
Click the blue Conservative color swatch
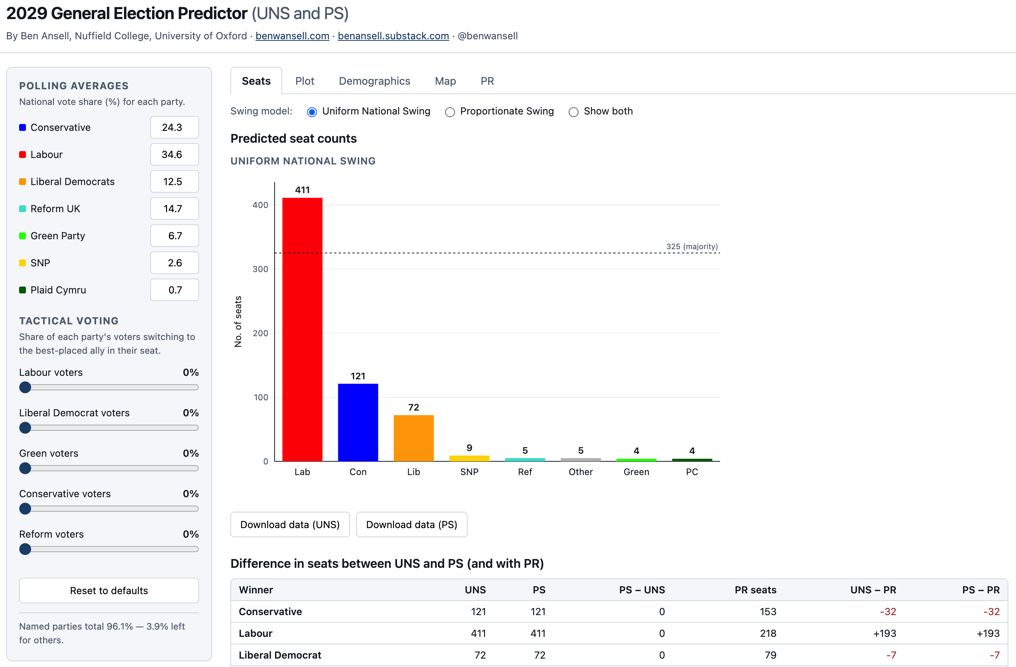pos(23,127)
